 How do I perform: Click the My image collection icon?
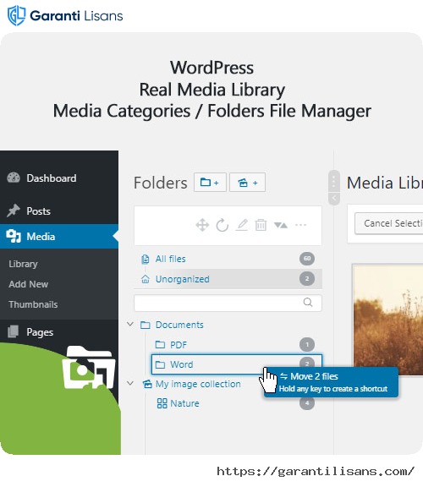[147, 384]
